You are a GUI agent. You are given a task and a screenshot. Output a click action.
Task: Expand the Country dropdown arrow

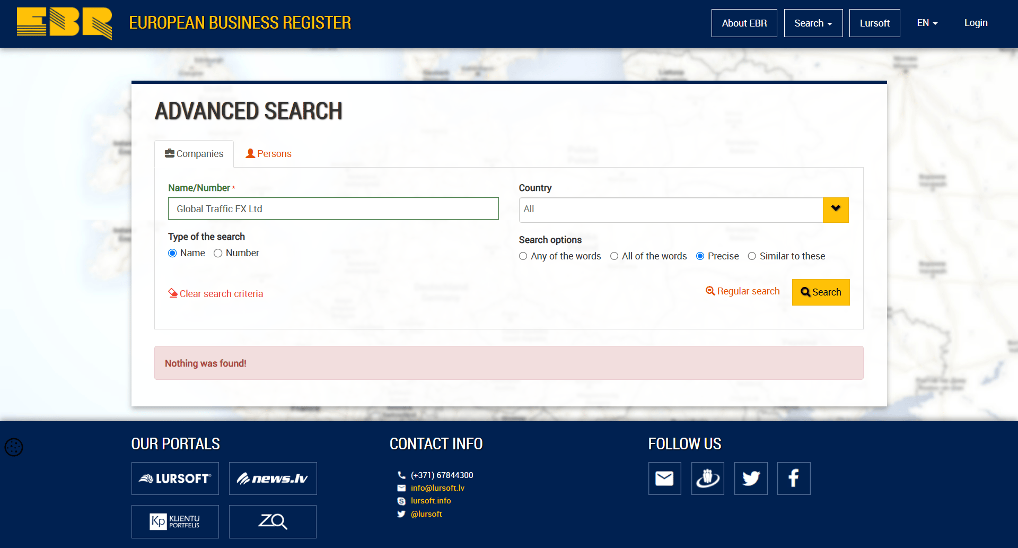click(x=836, y=210)
